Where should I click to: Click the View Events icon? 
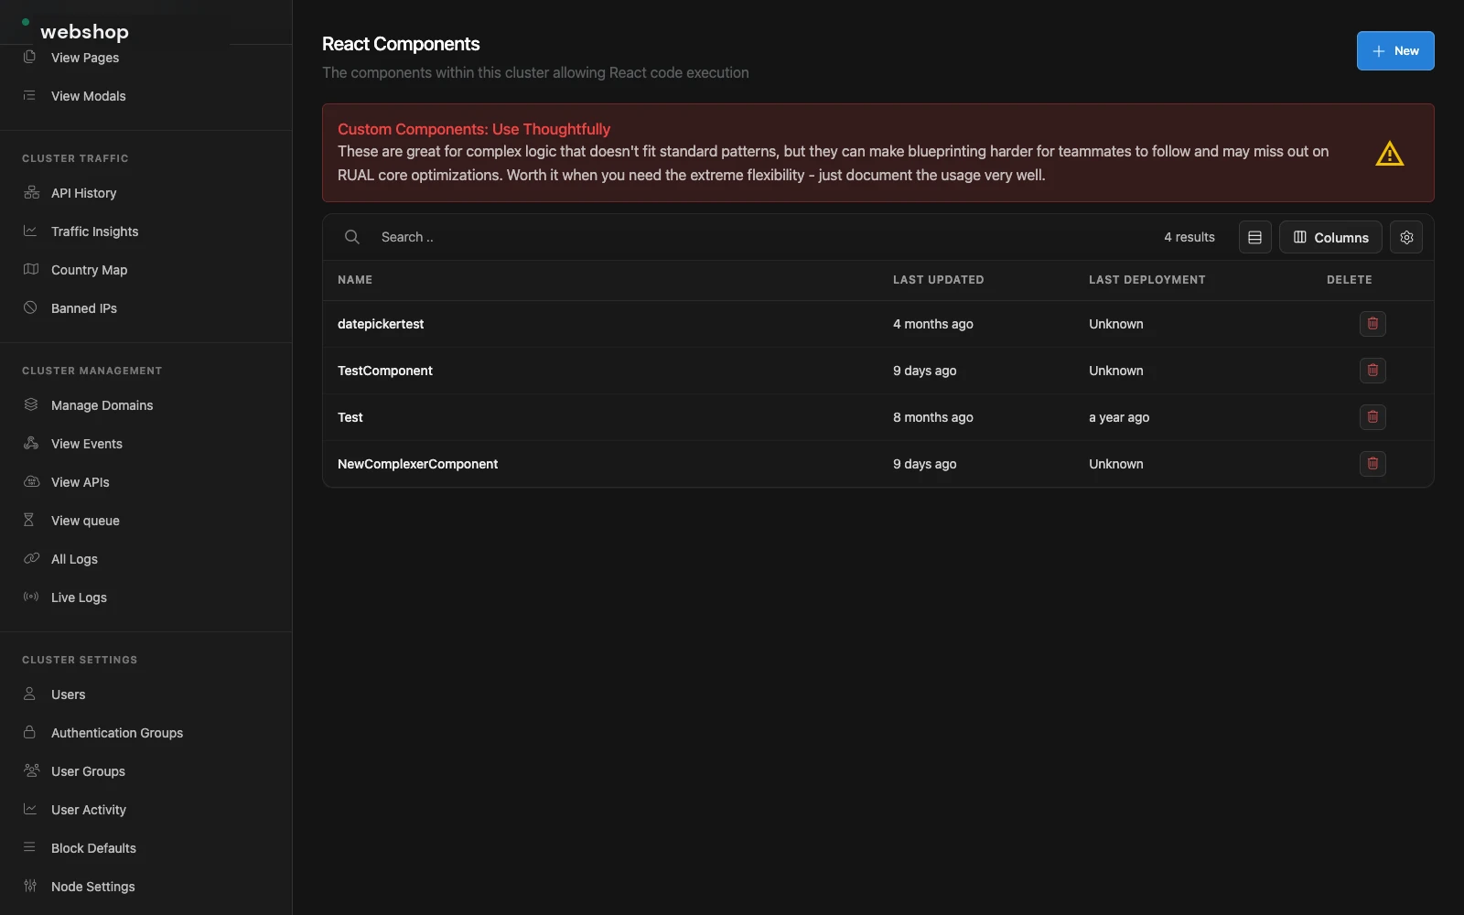[x=31, y=444]
